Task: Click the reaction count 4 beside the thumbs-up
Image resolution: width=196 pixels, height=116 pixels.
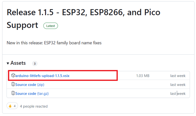Action: click(x=15, y=106)
